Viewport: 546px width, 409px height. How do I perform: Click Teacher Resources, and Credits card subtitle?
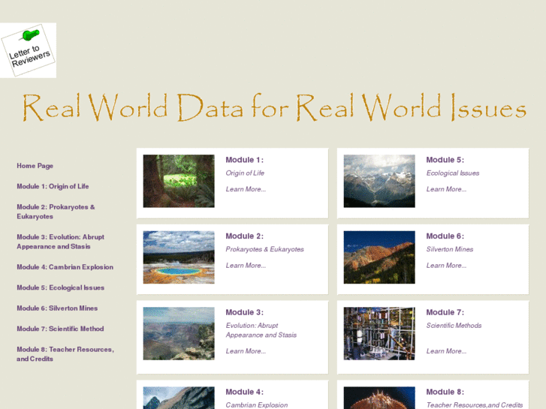click(x=475, y=404)
